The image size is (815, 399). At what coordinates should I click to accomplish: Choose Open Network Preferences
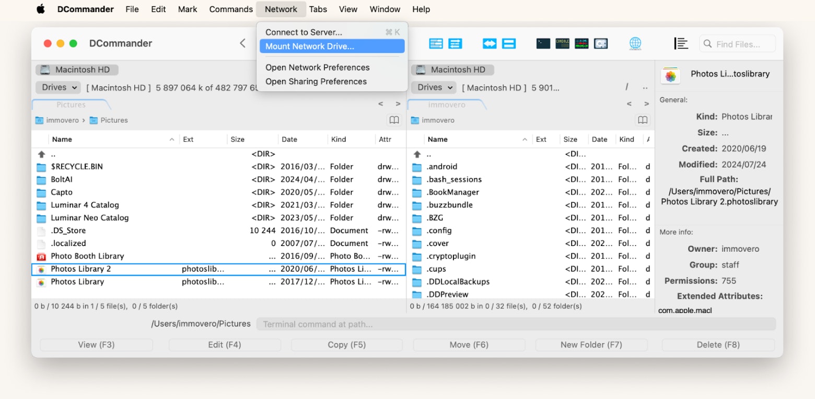click(332, 67)
